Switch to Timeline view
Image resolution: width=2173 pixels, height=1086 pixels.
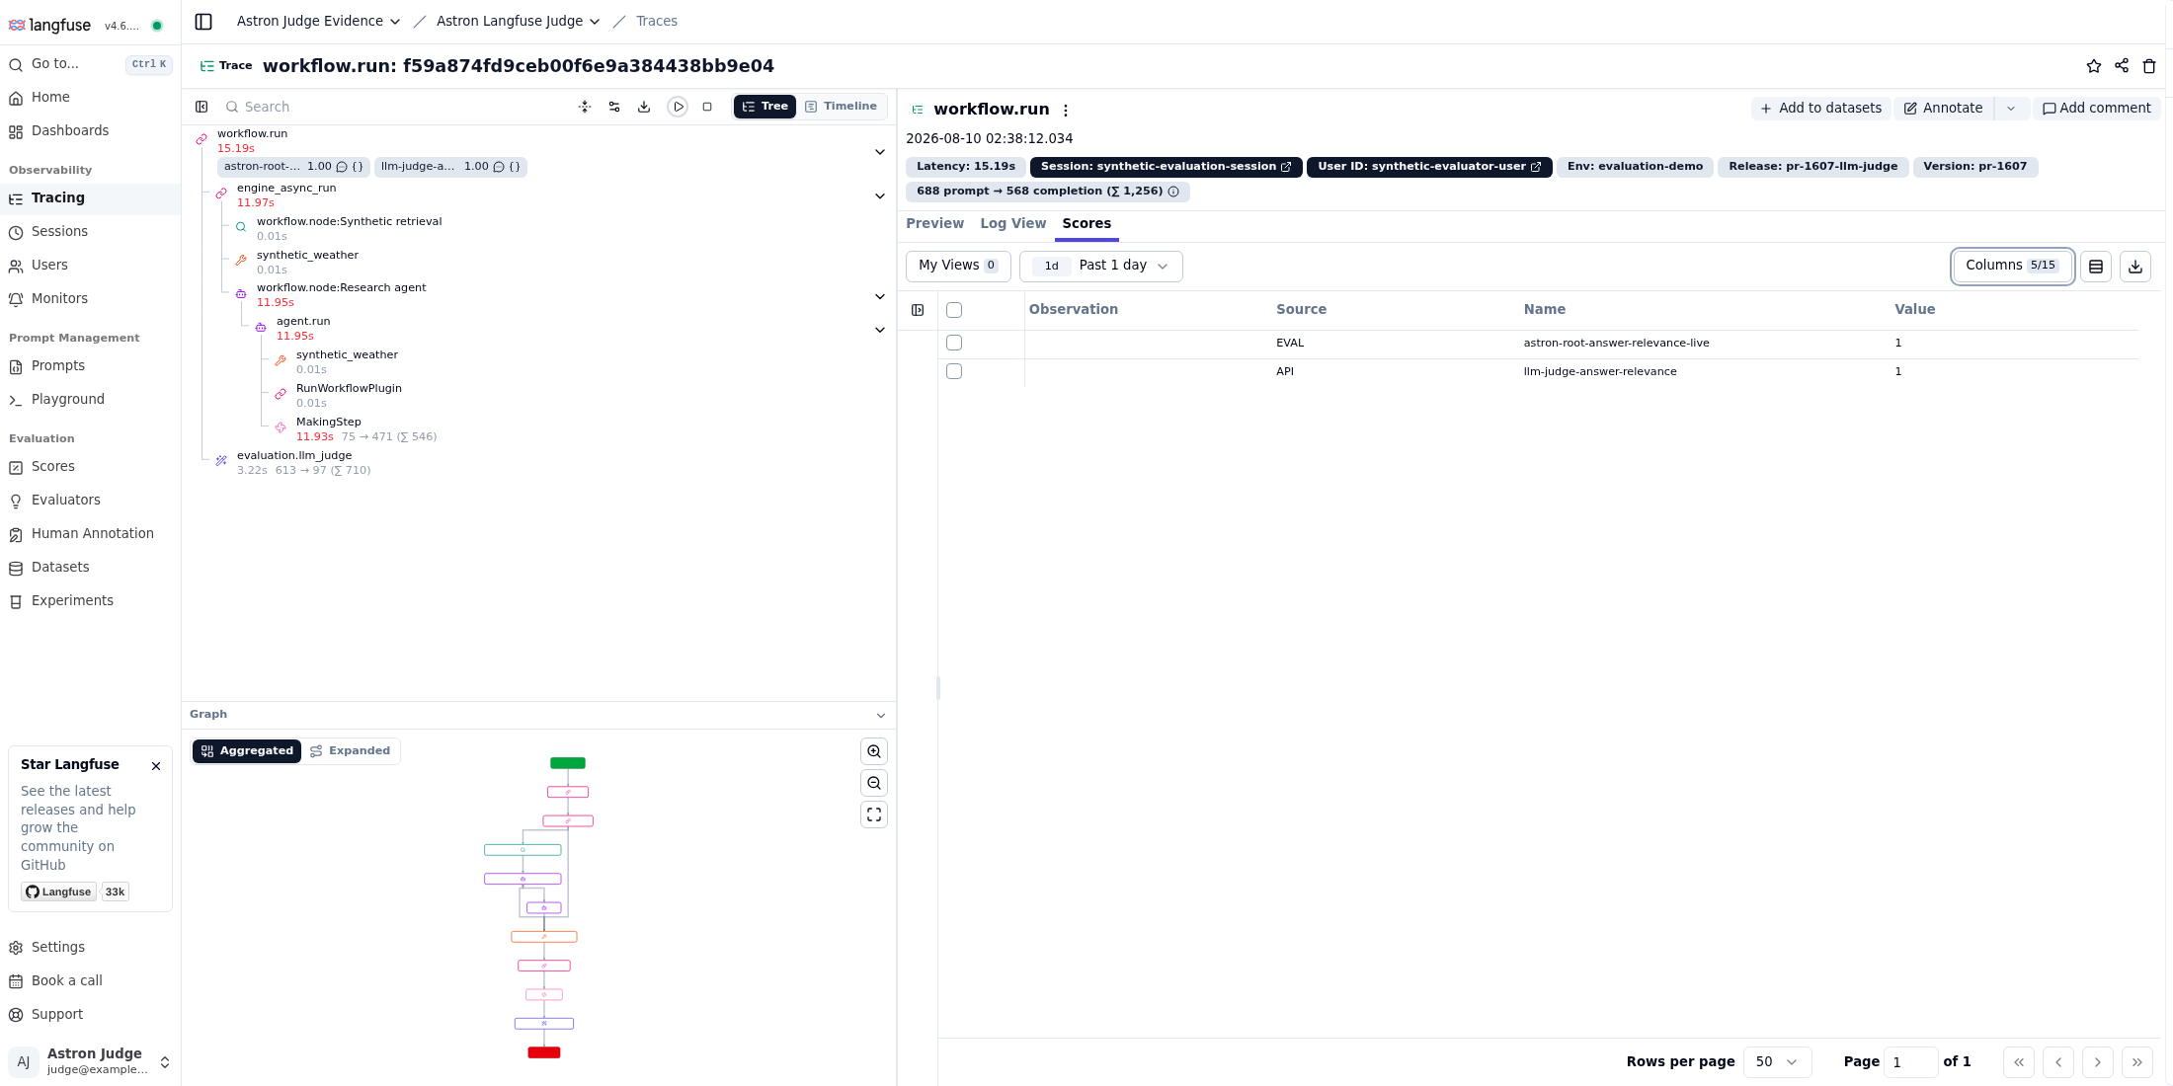[842, 107]
